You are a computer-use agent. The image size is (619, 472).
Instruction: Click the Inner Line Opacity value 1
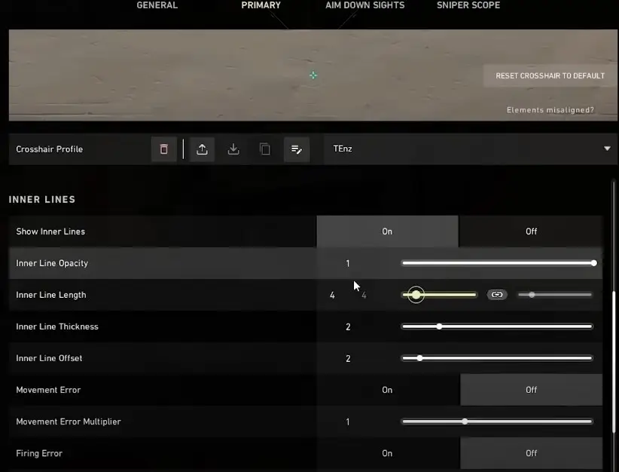coord(348,263)
